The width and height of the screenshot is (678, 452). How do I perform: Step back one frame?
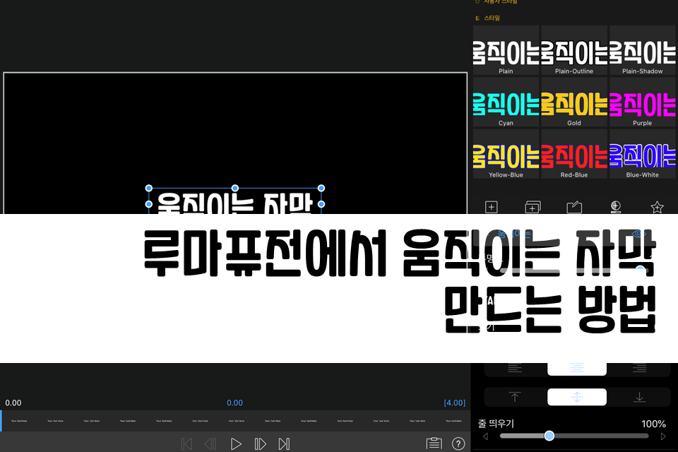pyautogui.click(x=210, y=444)
